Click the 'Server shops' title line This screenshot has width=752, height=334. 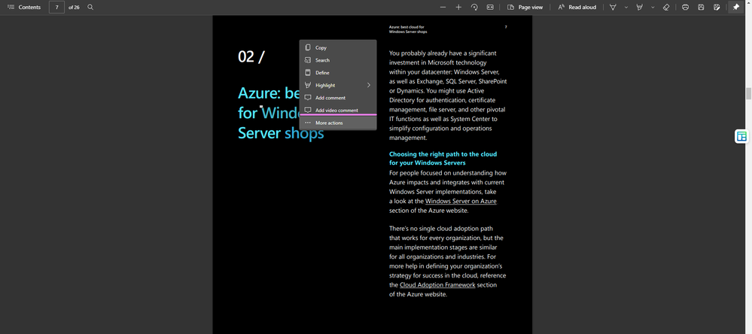[281, 133]
